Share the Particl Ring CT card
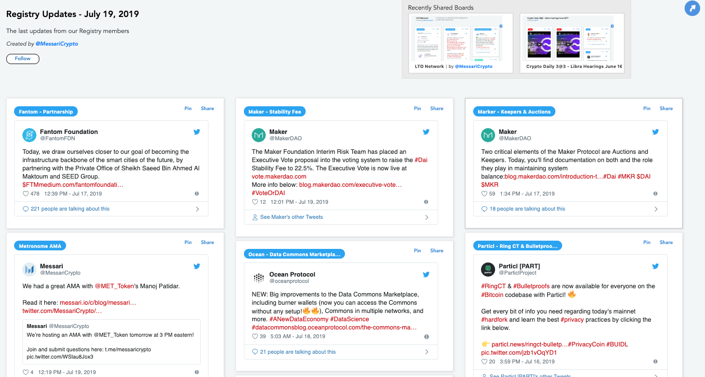Image resolution: width=705 pixels, height=377 pixels. point(666,243)
